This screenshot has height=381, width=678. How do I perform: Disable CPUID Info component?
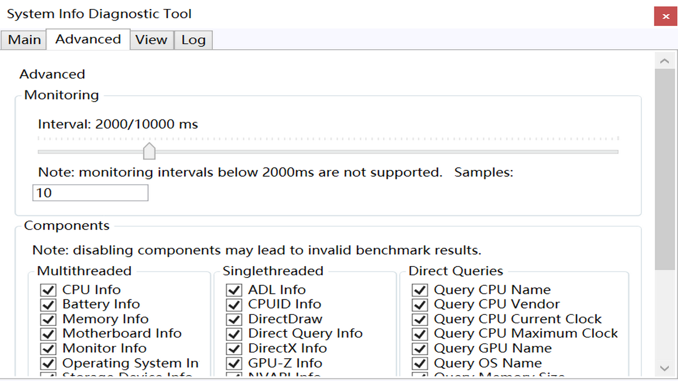[x=234, y=305]
